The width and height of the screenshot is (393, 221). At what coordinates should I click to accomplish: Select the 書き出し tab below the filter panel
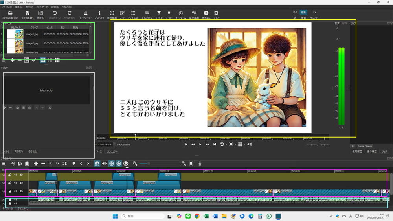[32, 151]
